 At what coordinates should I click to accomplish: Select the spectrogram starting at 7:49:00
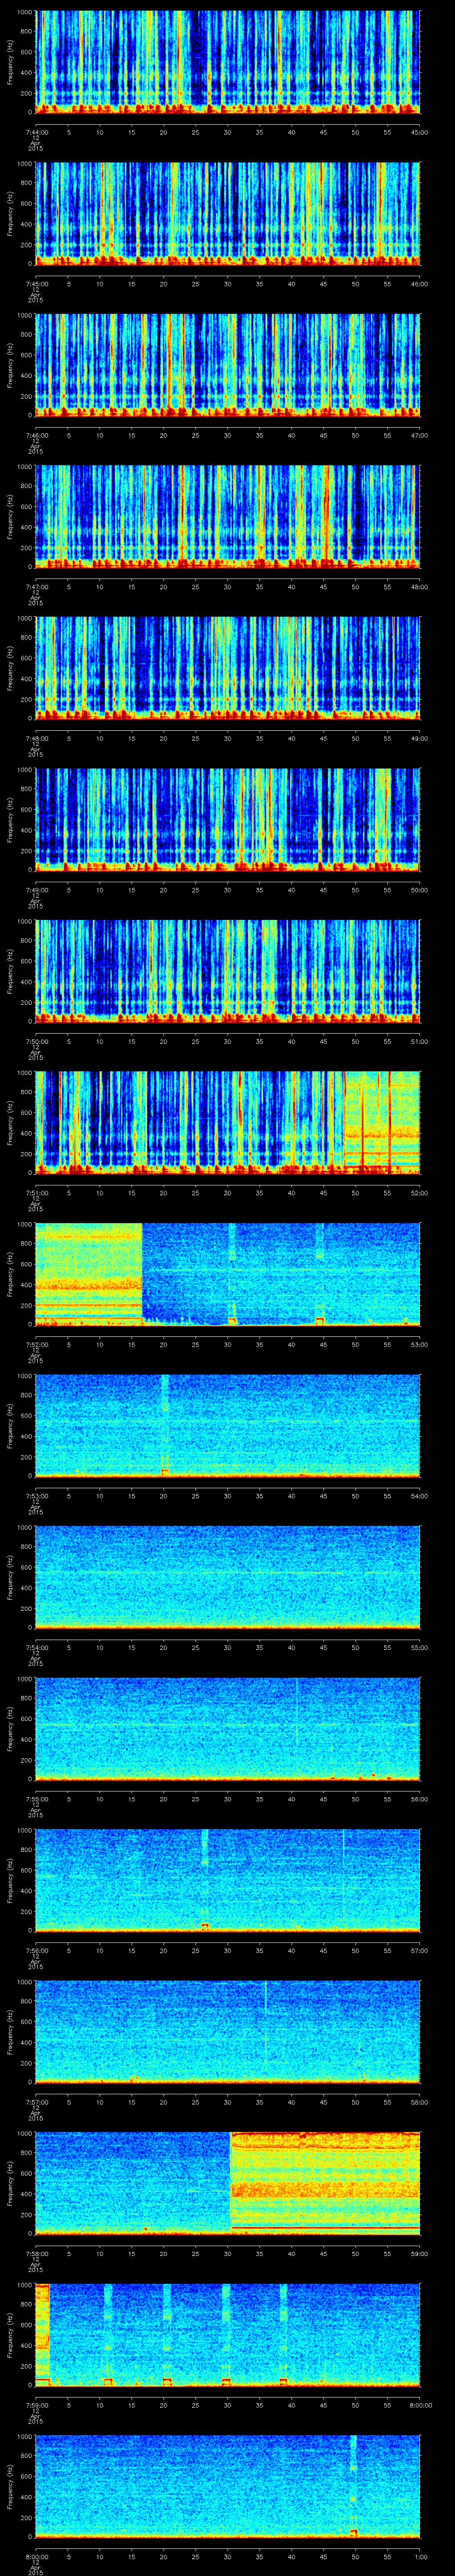tap(228, 819)
